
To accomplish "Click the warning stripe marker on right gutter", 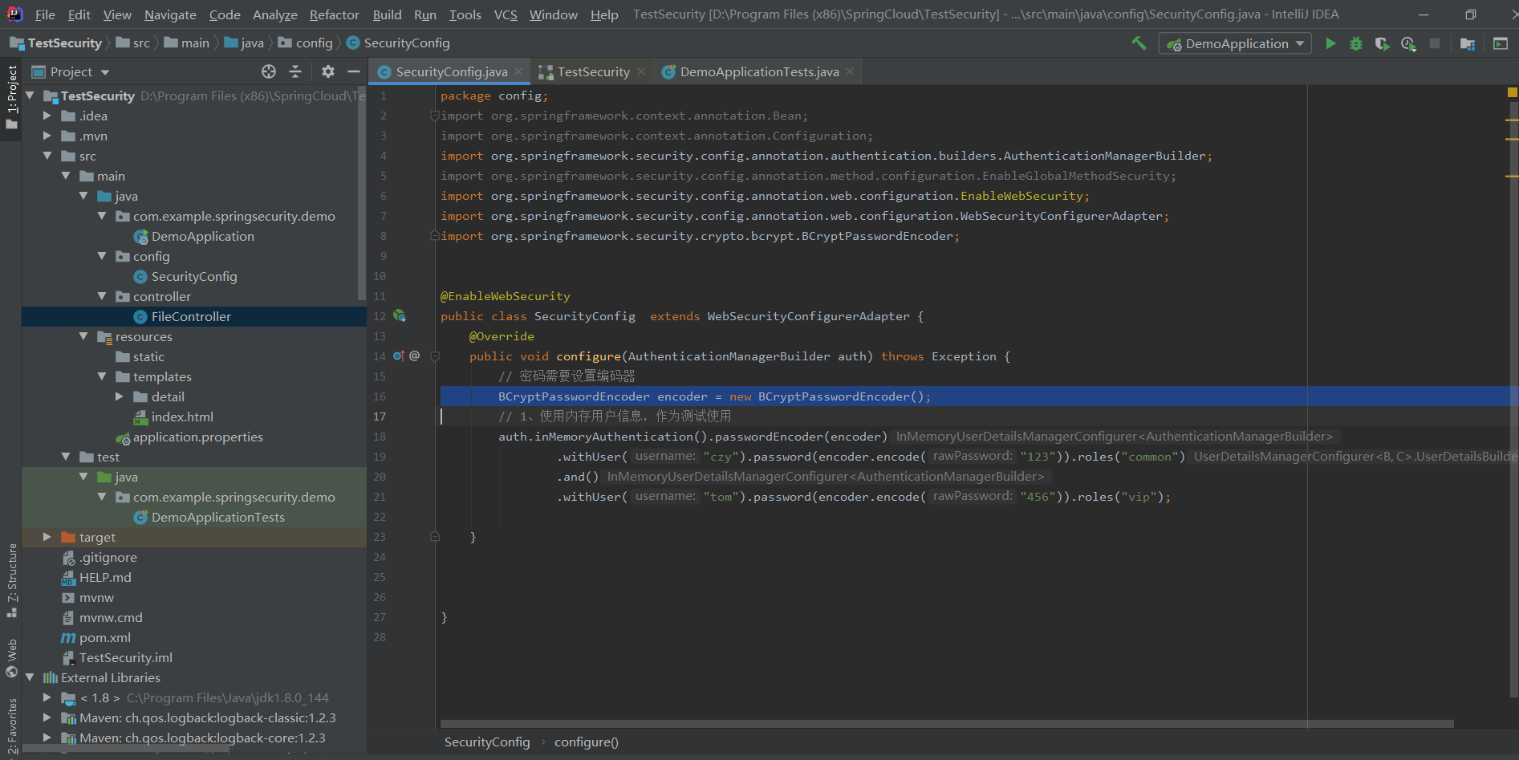I will click(1513, 120).
